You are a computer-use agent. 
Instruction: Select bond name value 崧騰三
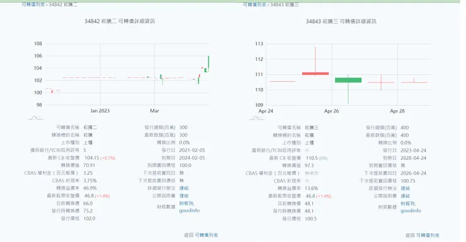(x=312, y=128)
